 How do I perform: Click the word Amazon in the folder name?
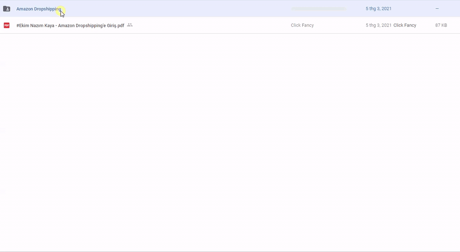tap(25, 9)
